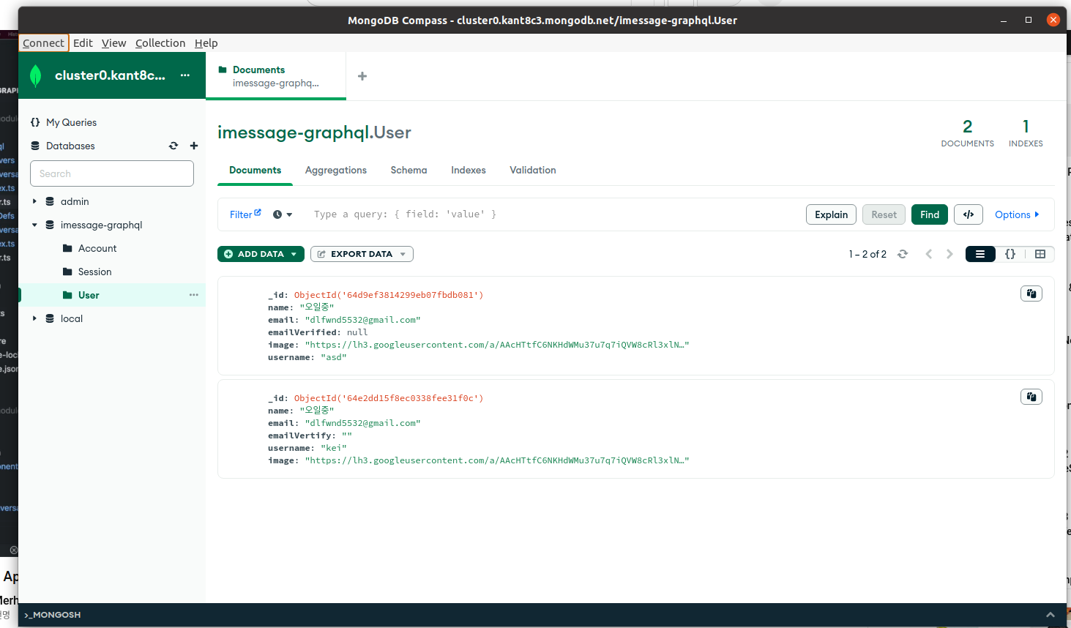Click the MongoDB leaf logo icon

point(35,75)
